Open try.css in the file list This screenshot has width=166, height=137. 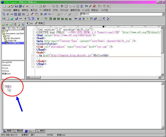click(5, 68)
